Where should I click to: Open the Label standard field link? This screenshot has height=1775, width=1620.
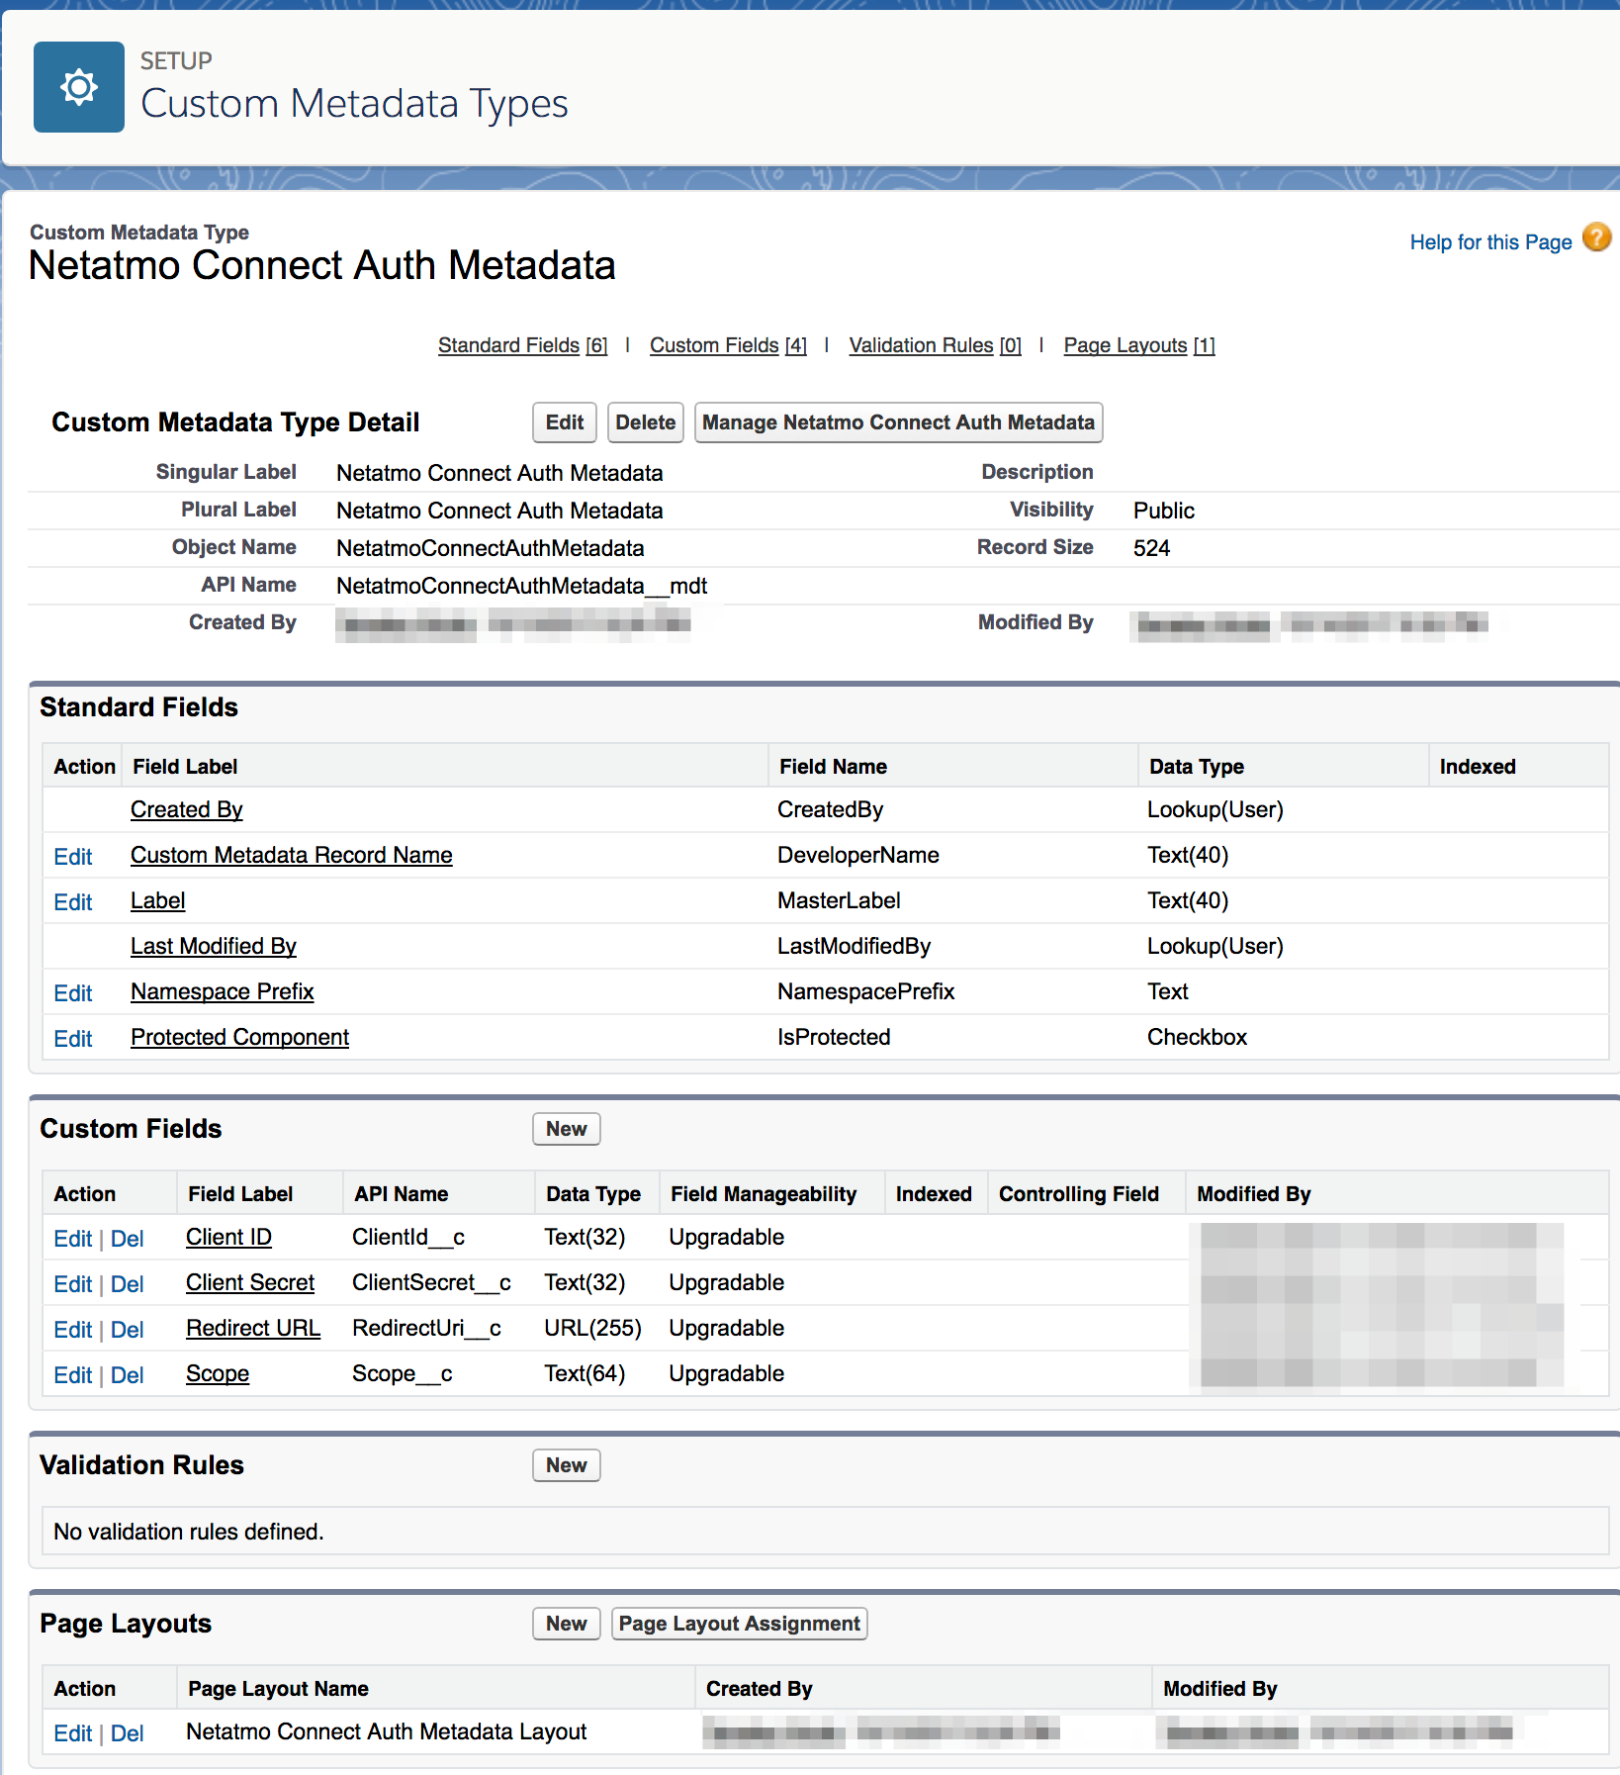tap(158, 900)
